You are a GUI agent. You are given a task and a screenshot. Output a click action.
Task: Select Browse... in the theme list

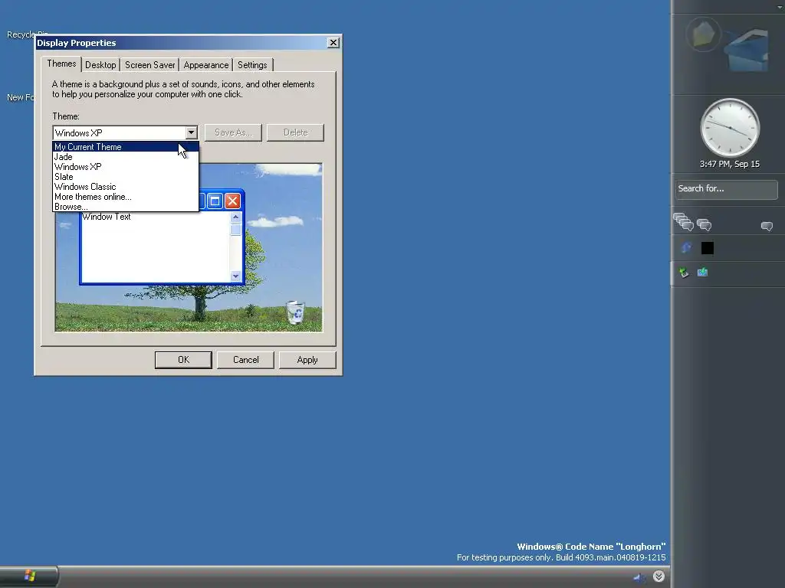click(x=126, y=207)
